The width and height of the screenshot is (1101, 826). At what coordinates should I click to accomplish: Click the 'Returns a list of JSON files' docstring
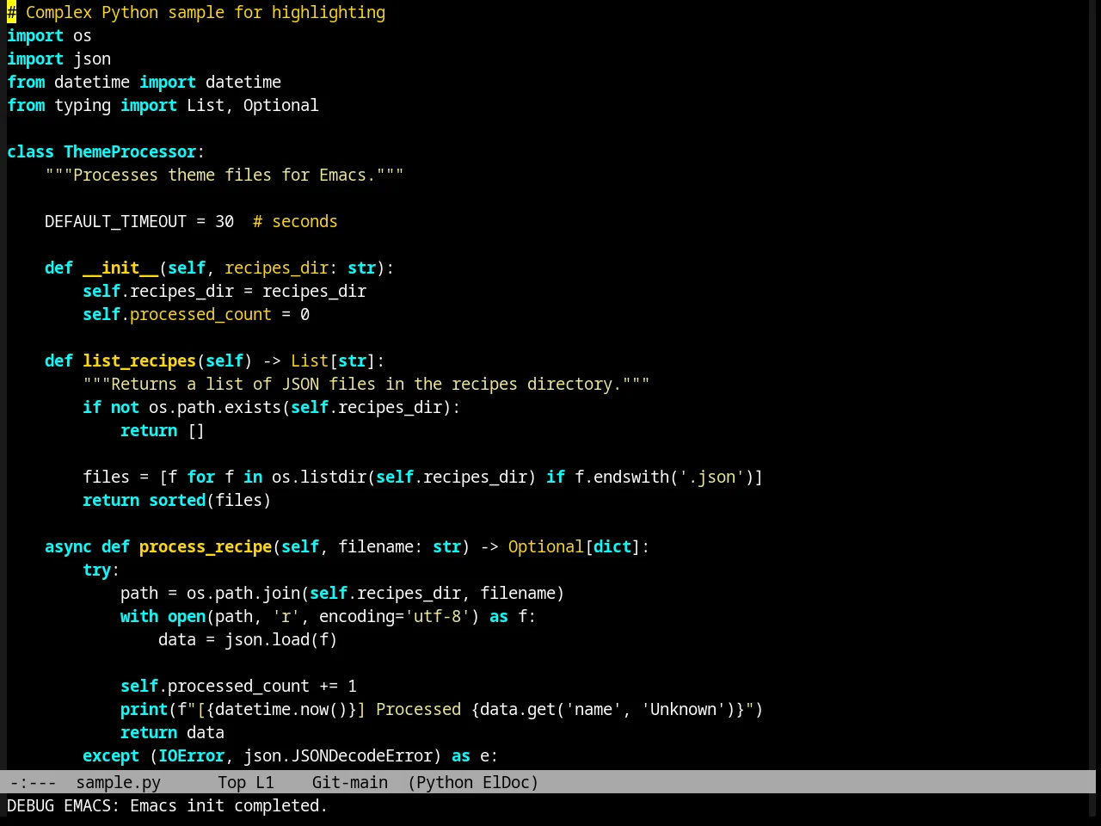366,384
